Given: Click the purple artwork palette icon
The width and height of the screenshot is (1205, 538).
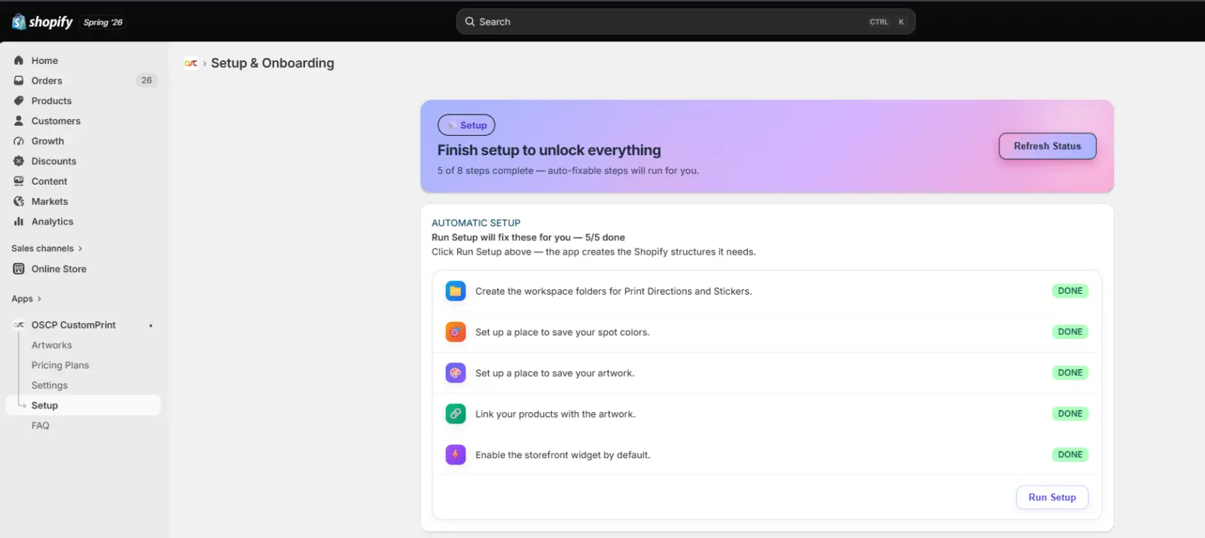Looking at the screenshot, I should tap(456, 373).
